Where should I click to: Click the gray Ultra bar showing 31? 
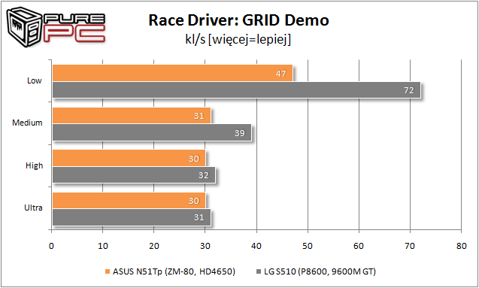[132, 217]
